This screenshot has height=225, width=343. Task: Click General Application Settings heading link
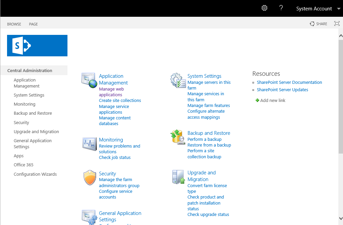[120, 216]
